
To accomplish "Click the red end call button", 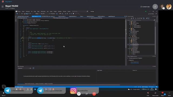I will click(x=94, y=94).
